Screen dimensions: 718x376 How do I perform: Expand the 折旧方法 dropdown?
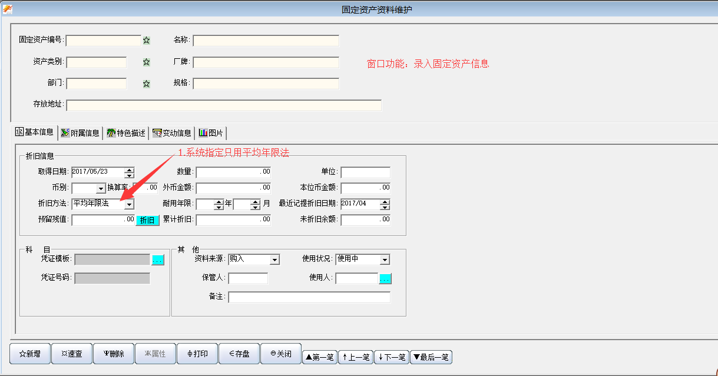tap(129, 204)
